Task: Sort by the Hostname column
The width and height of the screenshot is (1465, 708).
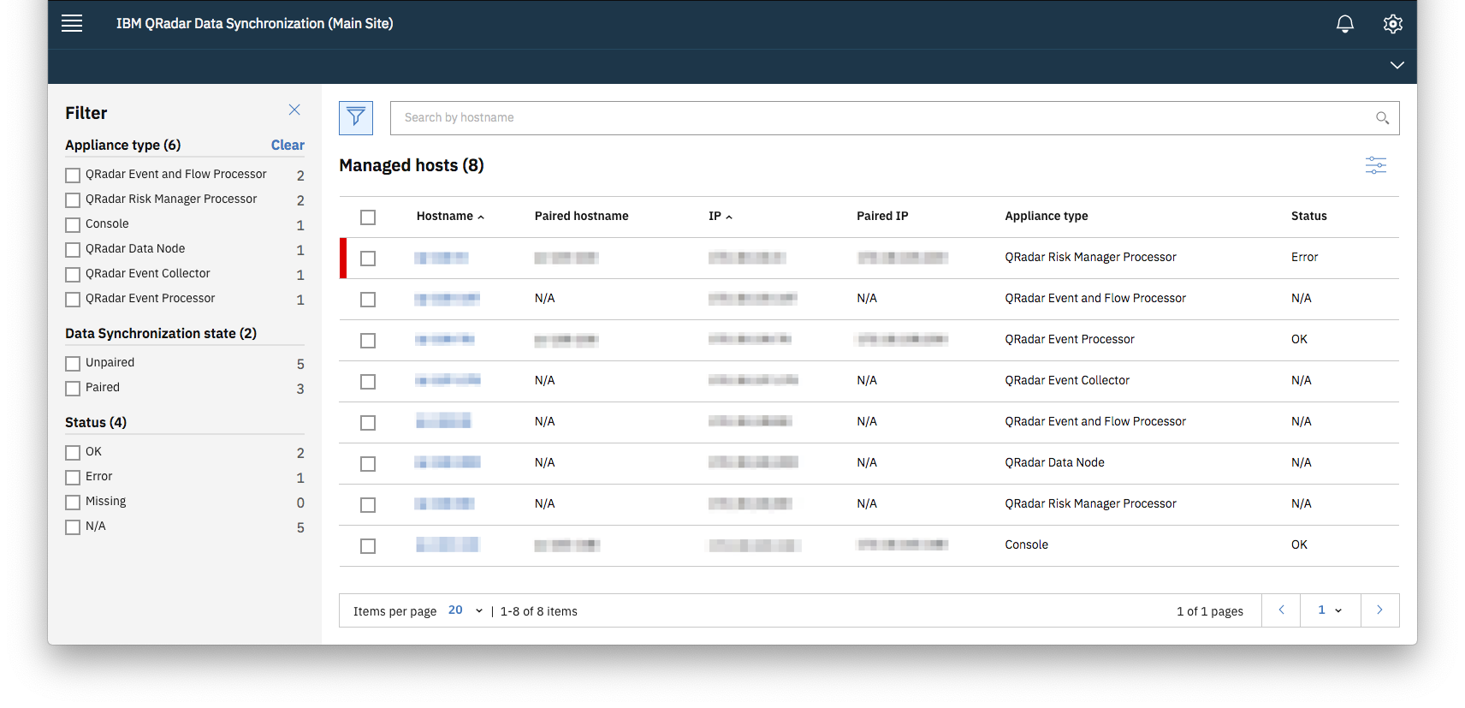Action: [x=450, y=217]
